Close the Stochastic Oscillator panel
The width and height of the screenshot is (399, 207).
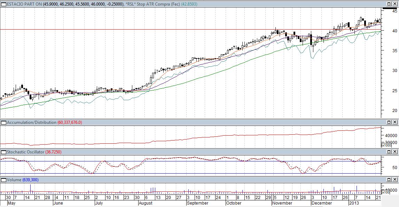point(395,152)
